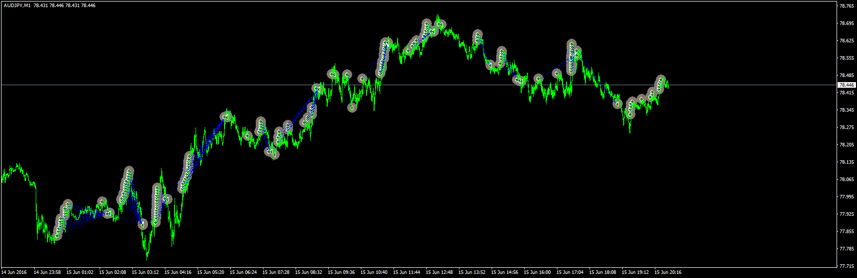This screenshot has height=278, width=857.
Task: Click the 78.135 price axis label
Action: (847, 162)
